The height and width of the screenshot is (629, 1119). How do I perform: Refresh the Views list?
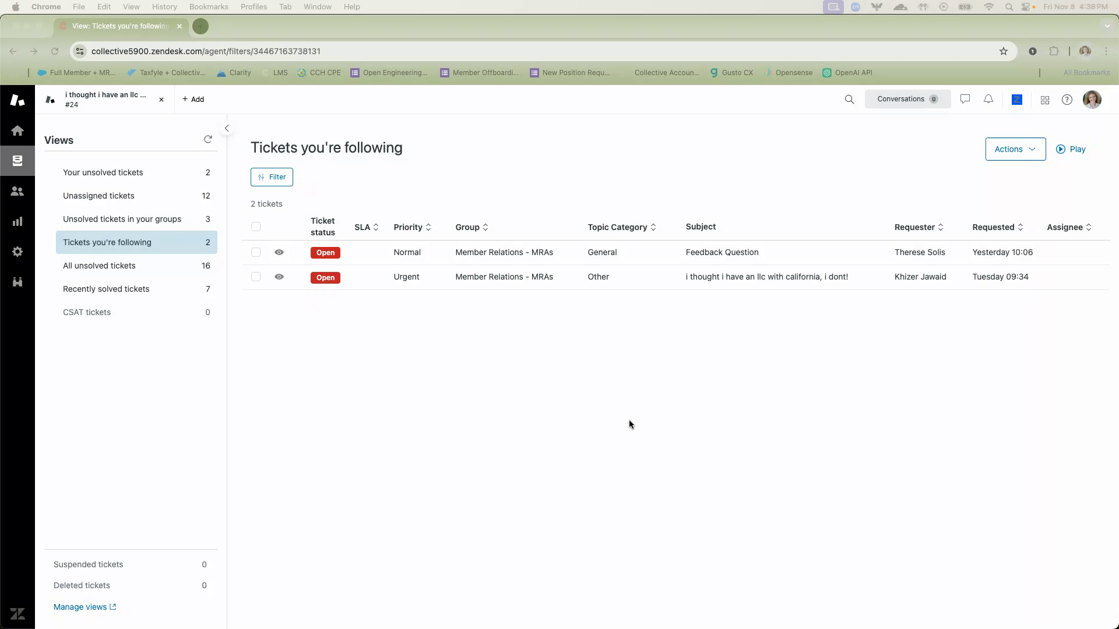[x=208, y=139]
